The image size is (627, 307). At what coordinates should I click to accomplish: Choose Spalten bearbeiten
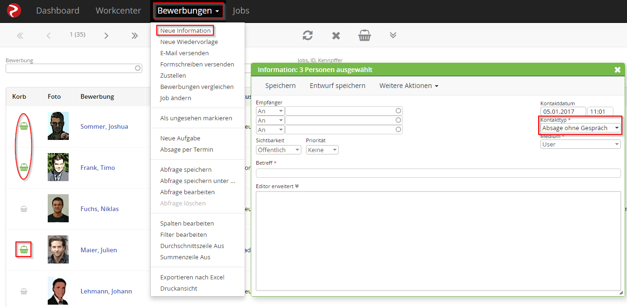click(187, 223)
